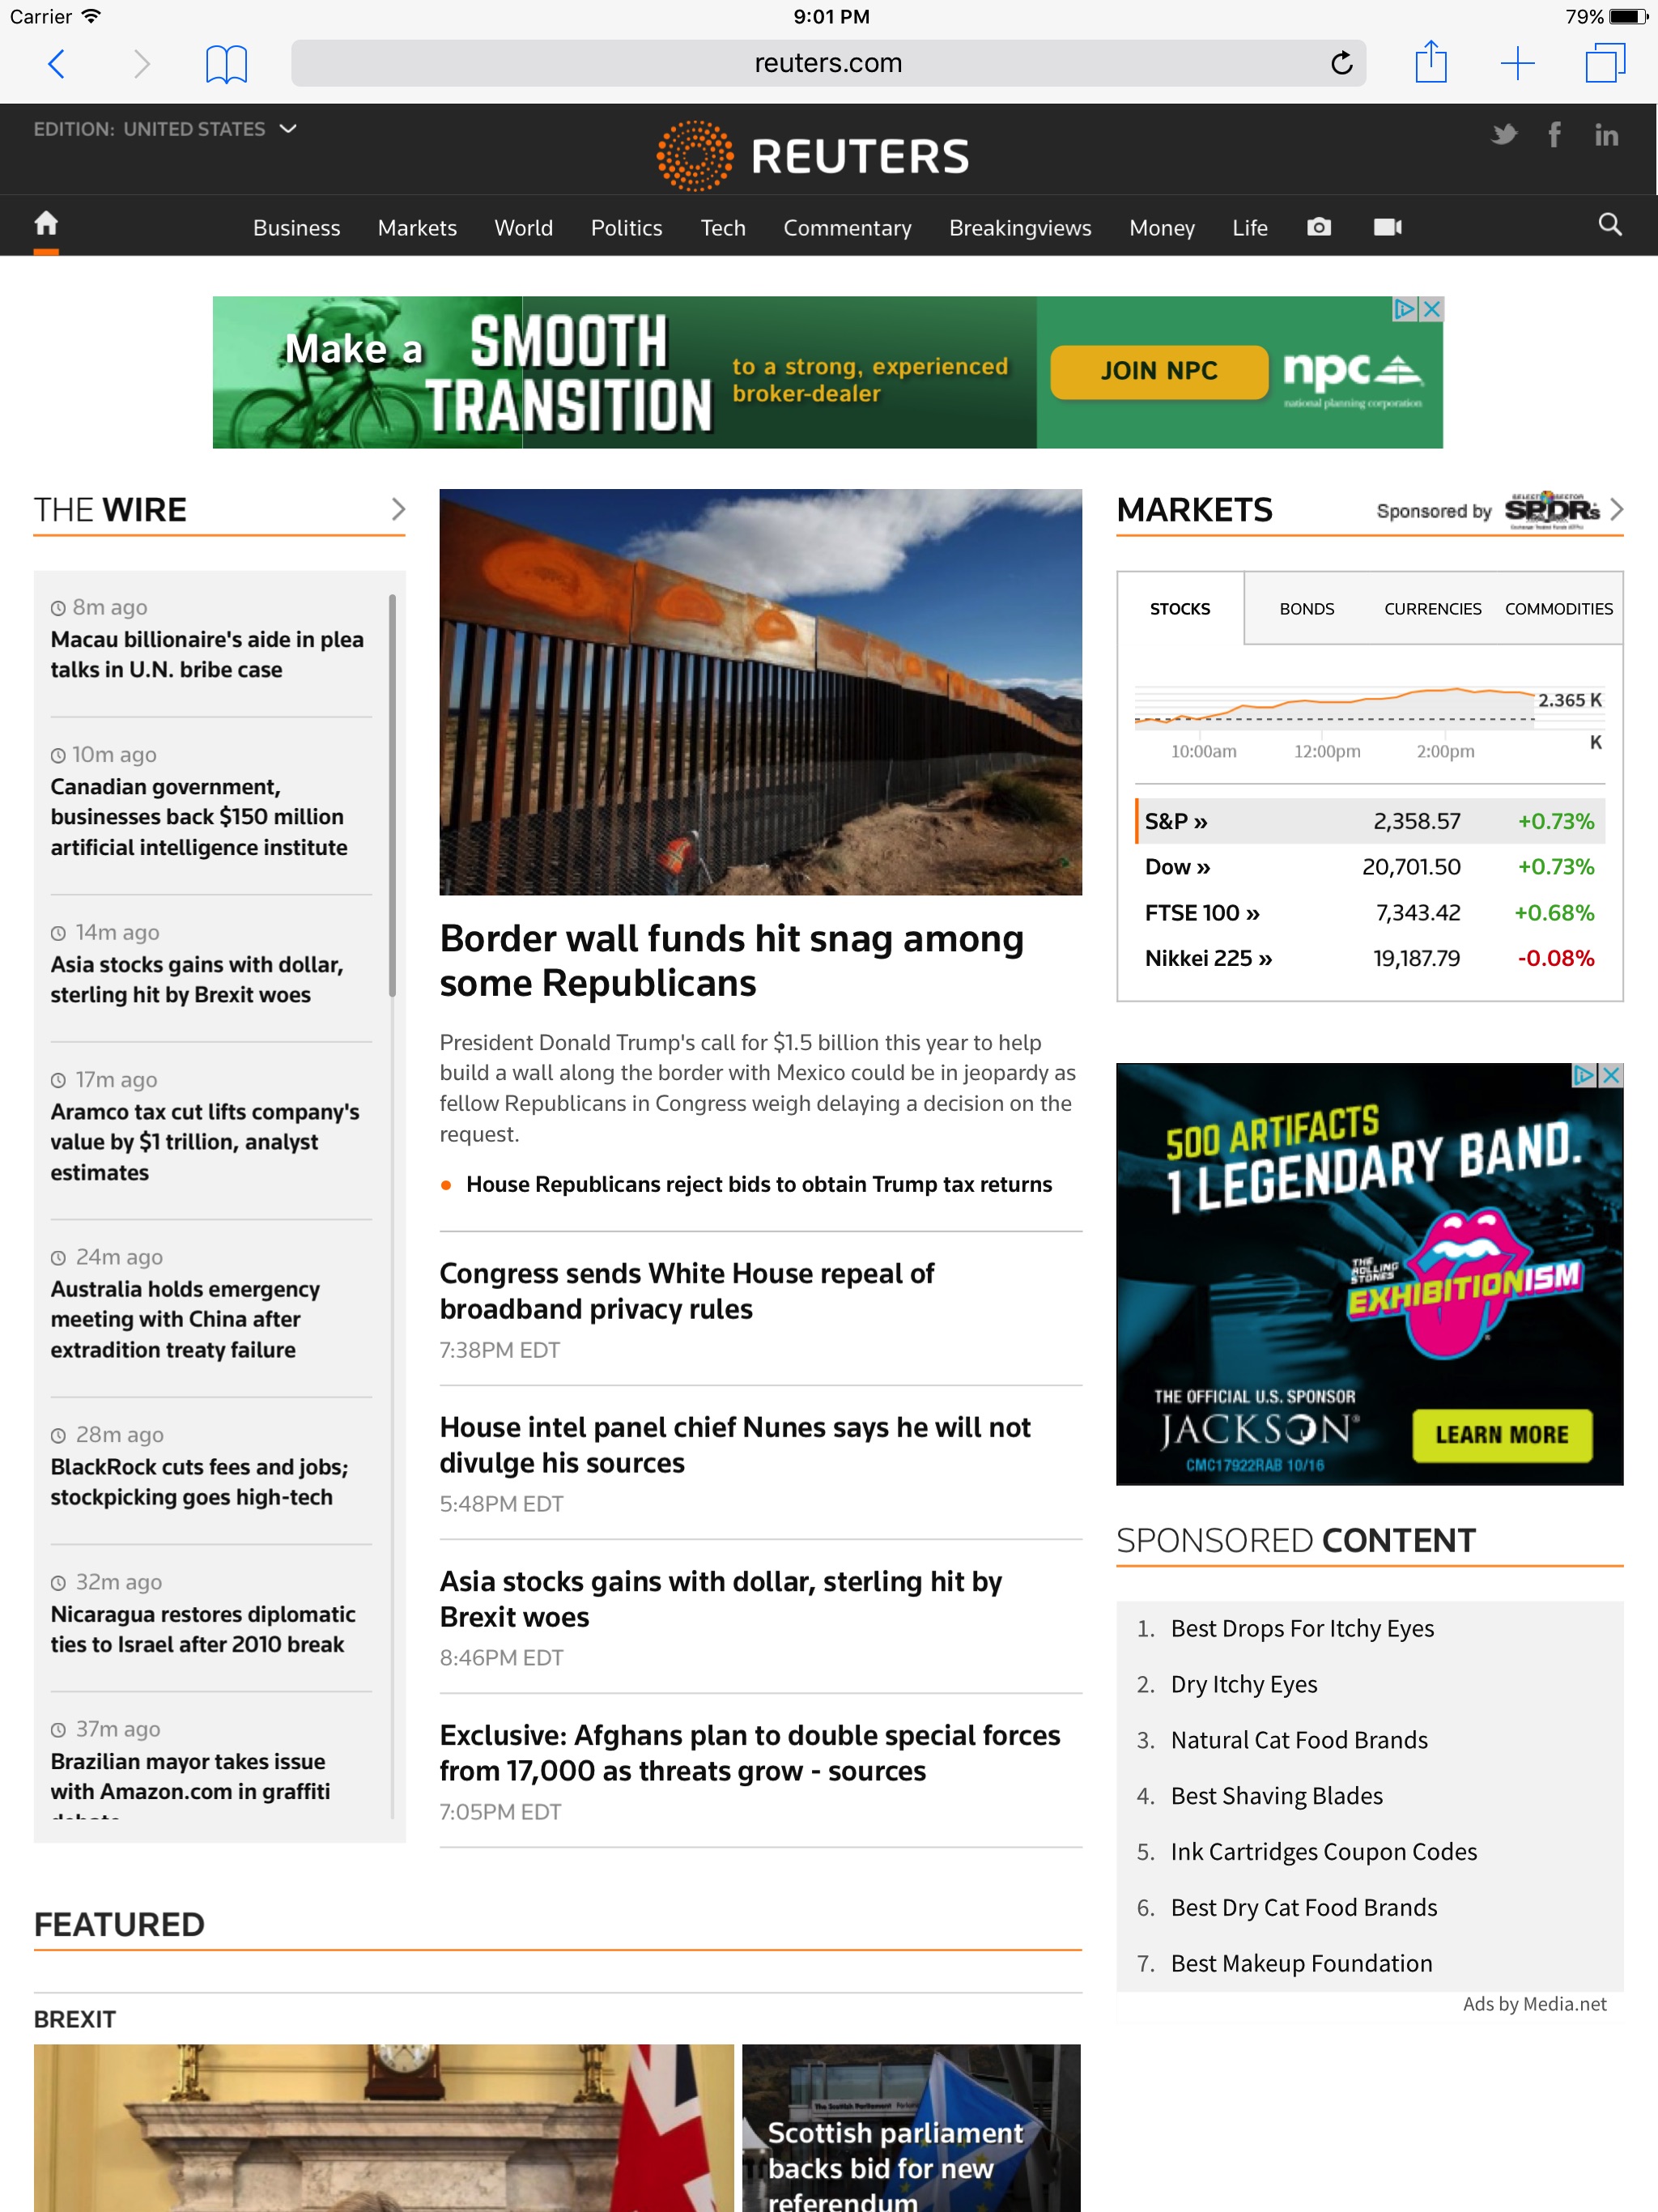Open the Politics menu item

625,225
